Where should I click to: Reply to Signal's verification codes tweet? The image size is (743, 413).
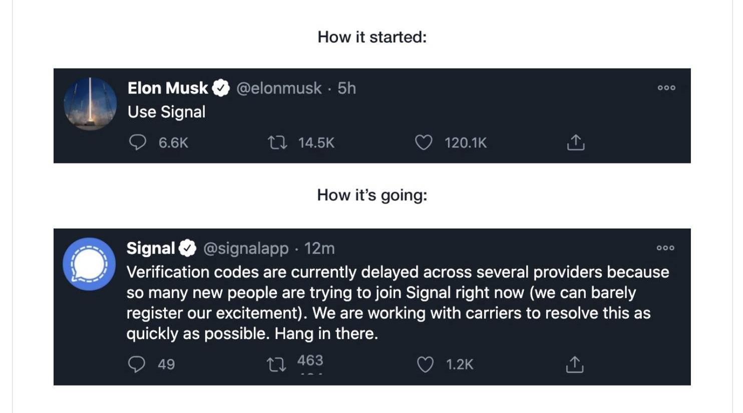[137, 364]
